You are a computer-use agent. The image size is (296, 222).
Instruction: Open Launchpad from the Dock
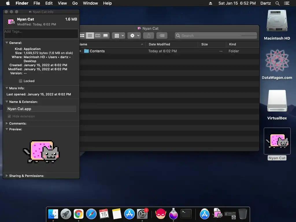pos(66,214)
